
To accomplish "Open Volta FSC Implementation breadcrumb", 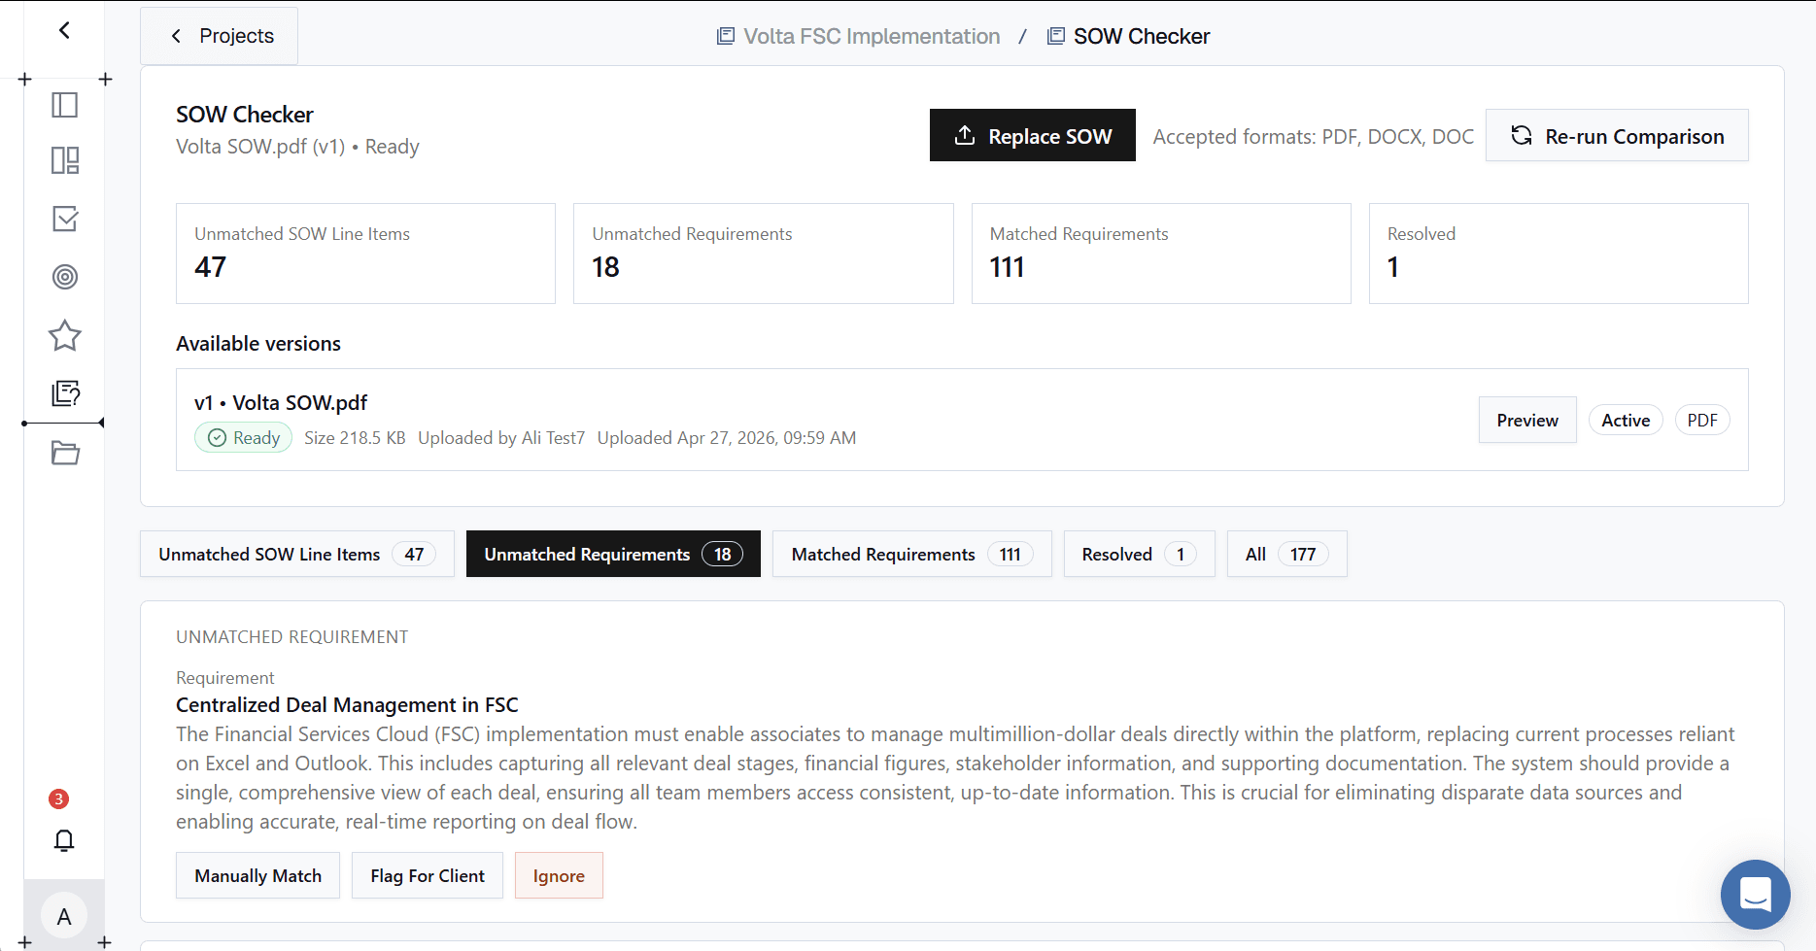I will coord(858,36).
